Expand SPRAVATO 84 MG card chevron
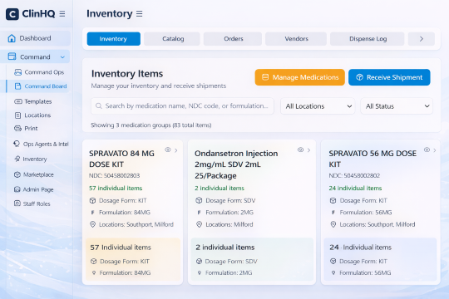This screenshot has width=449, height=299. tap(175, 150)
